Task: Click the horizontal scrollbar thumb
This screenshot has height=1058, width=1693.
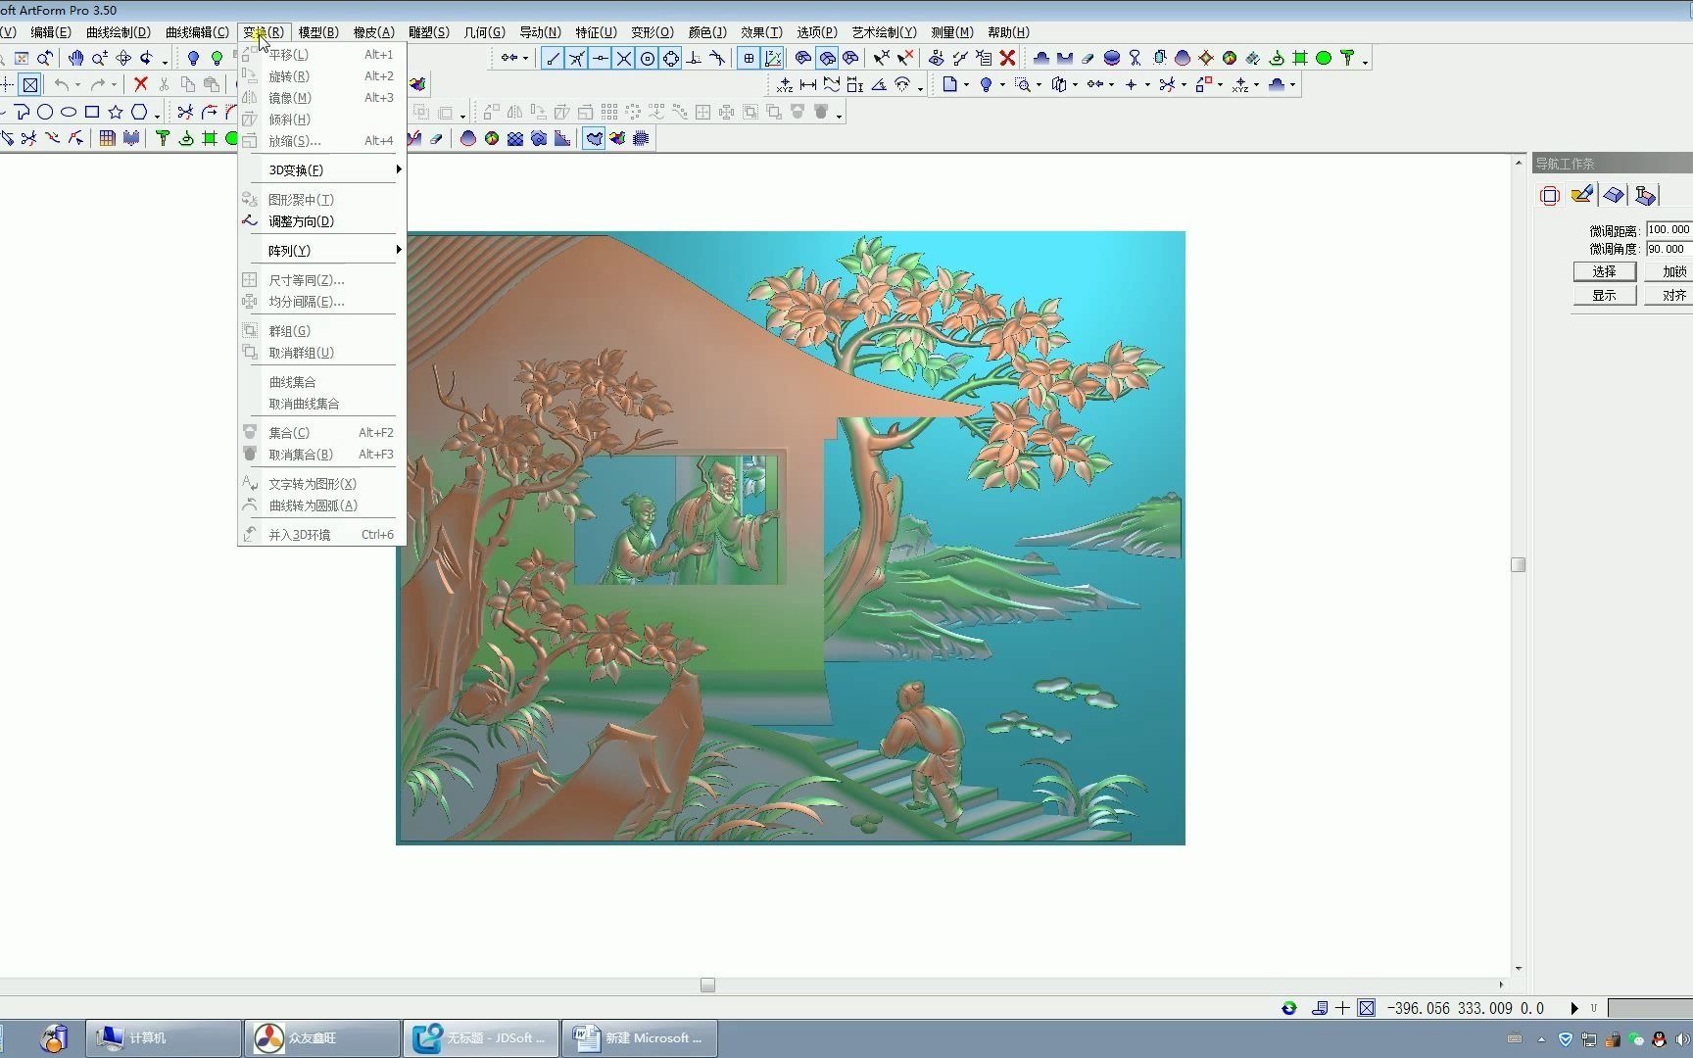Action: point(707,985)
